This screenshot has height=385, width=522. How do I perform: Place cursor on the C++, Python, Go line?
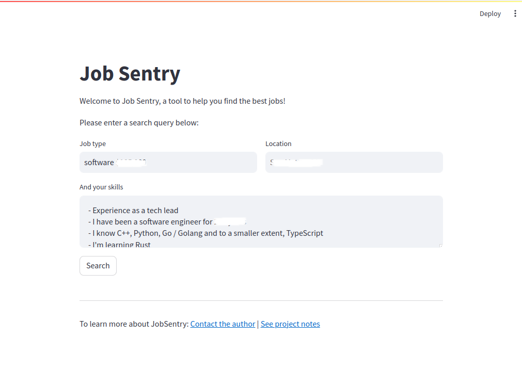point(207,233)
